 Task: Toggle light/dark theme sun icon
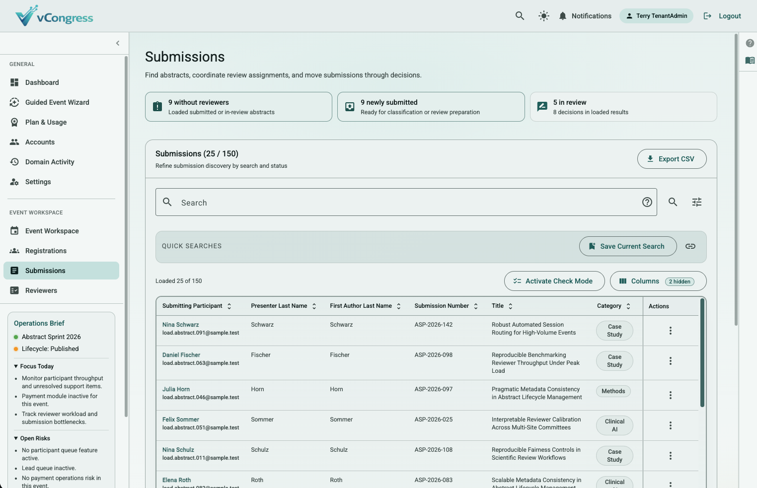[x=544, y=16]
